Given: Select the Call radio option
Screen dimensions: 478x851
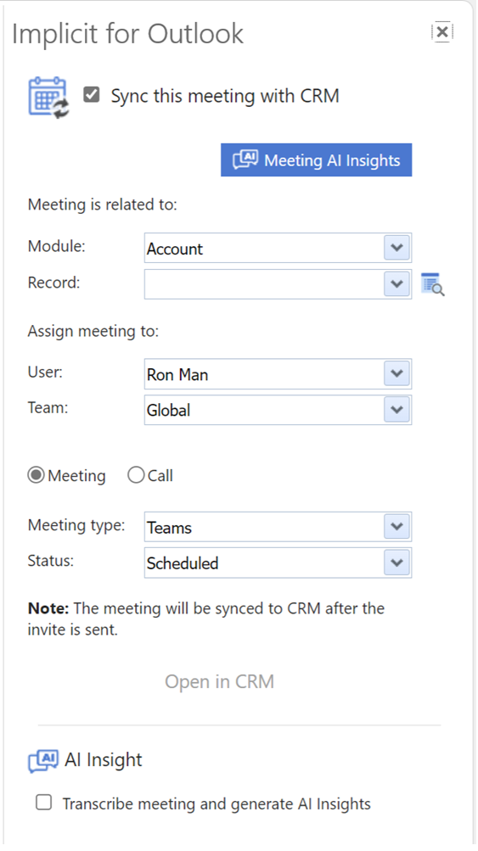Looking at the screenshot, I should [136, 475].
